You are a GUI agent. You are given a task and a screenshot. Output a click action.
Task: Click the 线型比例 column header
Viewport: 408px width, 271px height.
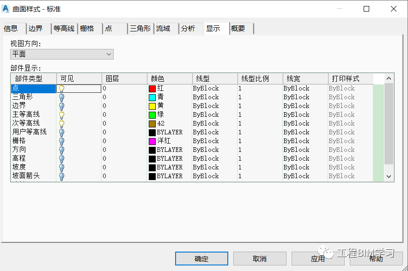(260, 78)
